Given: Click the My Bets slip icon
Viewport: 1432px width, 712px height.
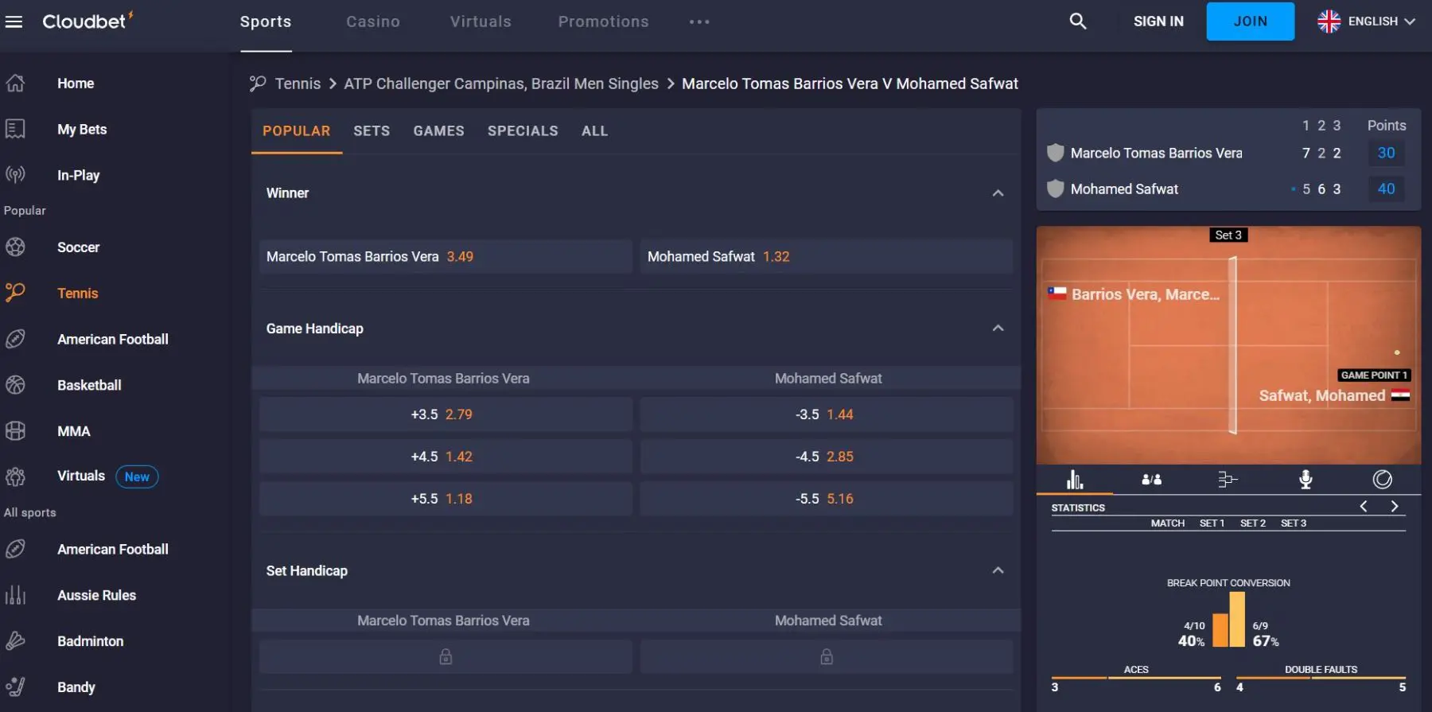Looking at the screenshot, I should pos(15,129).
